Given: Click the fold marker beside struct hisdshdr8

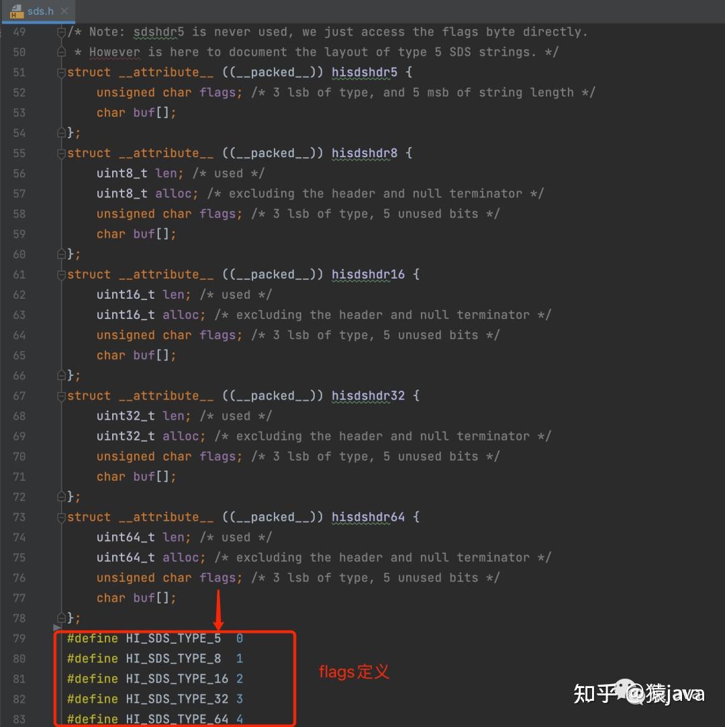Looking at the screenshot, I should [x=60, y=152].
